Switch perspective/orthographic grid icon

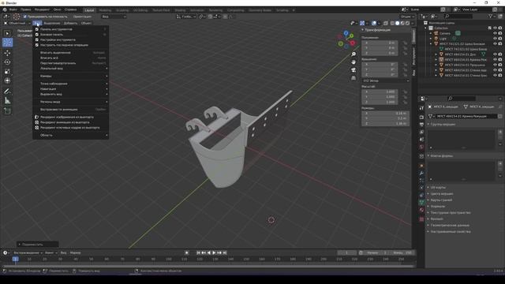point(353,77)
